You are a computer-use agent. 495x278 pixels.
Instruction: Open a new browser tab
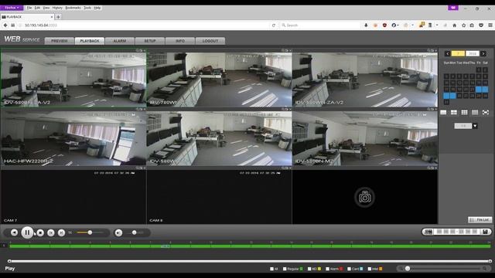pos(59,17)
